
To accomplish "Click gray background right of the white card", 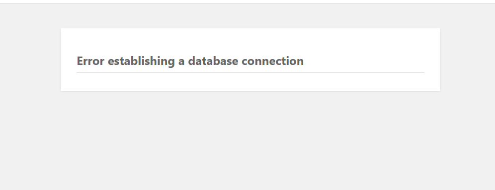I will [x=468, y=60].
